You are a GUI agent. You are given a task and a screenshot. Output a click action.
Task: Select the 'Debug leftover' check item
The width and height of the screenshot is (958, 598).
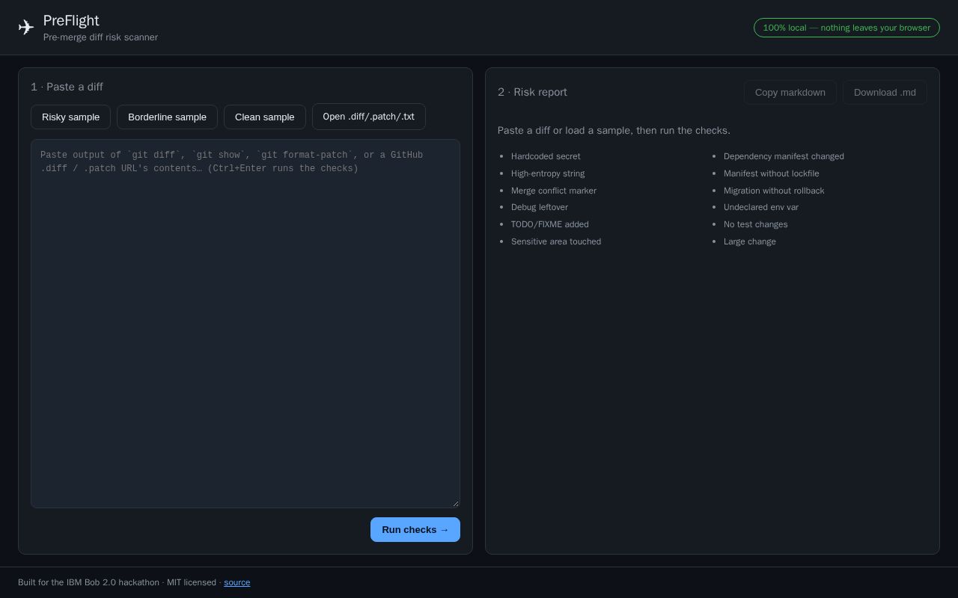pyautogui.click(x=540, y=207)
